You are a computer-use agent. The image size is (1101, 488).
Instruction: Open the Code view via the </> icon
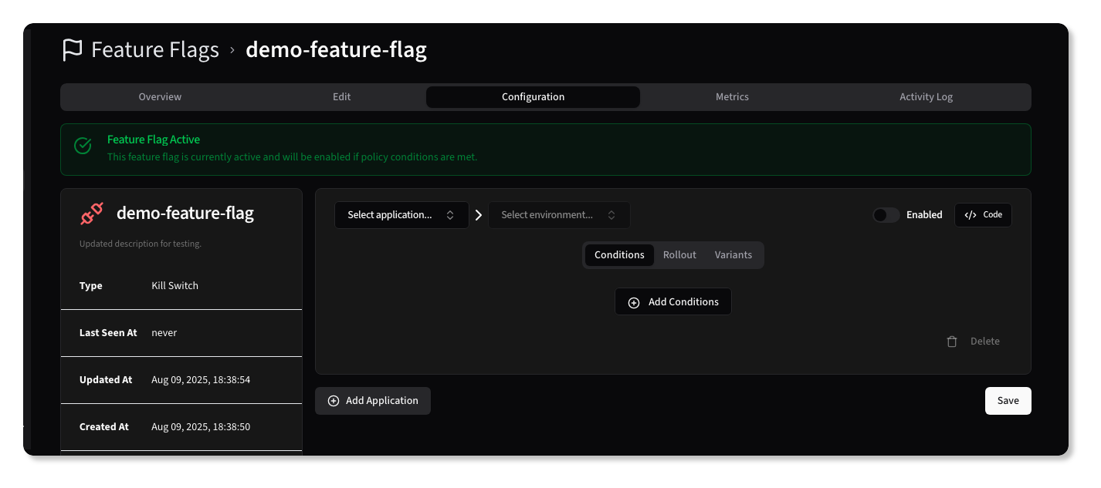(x=971, y=214)
